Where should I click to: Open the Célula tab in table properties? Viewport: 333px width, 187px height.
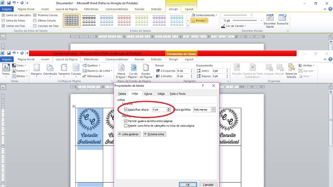click(x=161, y=94)
